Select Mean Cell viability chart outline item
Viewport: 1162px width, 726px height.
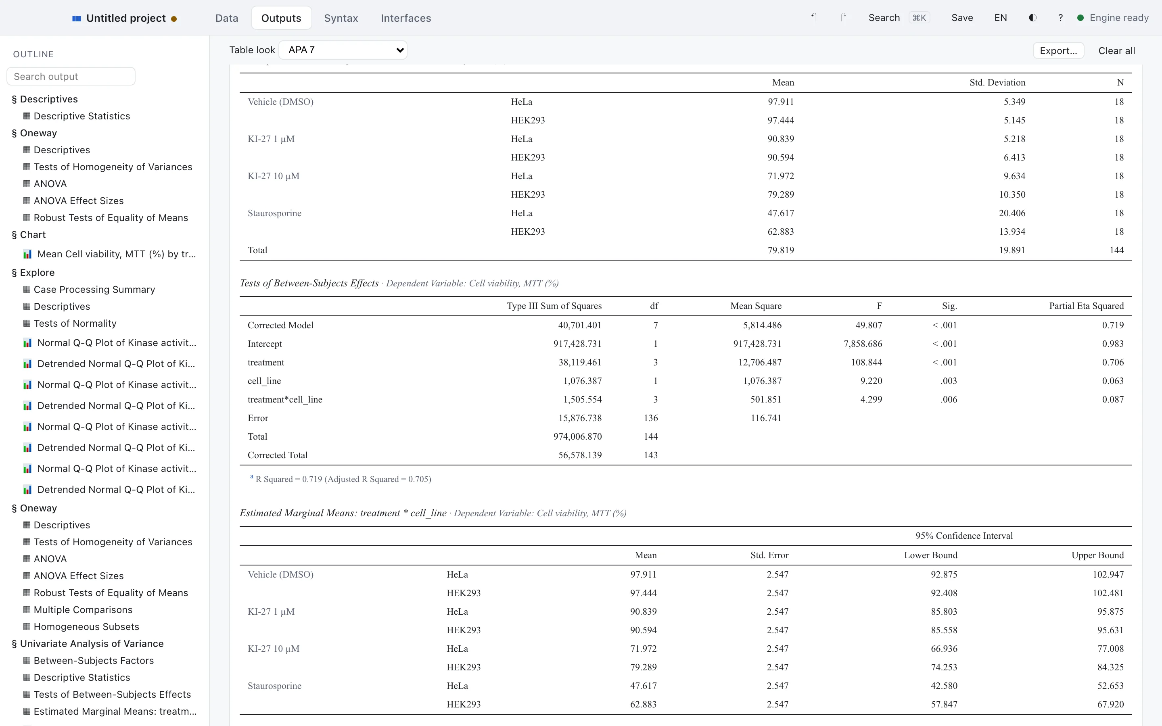coord(117,254)
